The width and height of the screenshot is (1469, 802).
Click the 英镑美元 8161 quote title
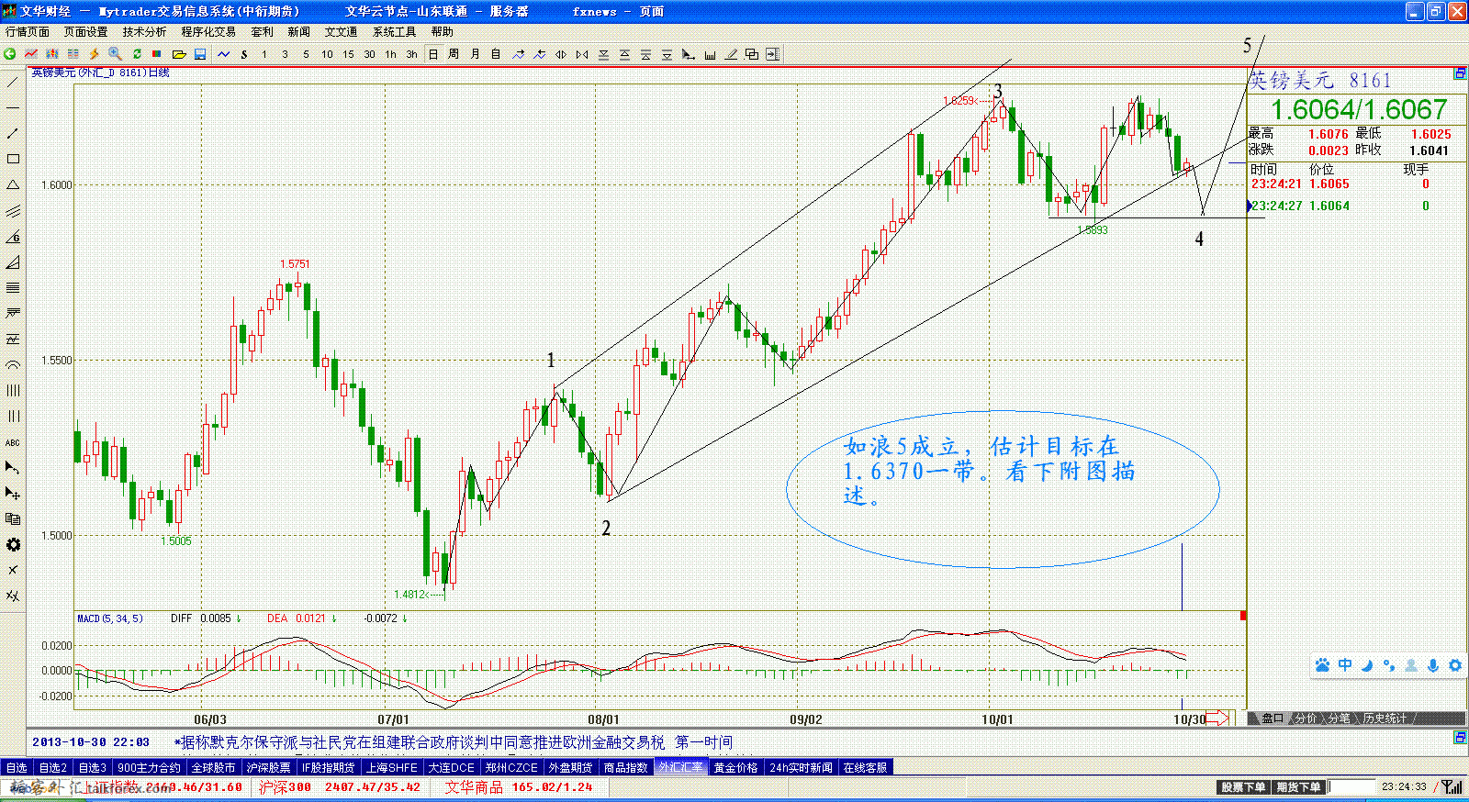(1320, 81)
